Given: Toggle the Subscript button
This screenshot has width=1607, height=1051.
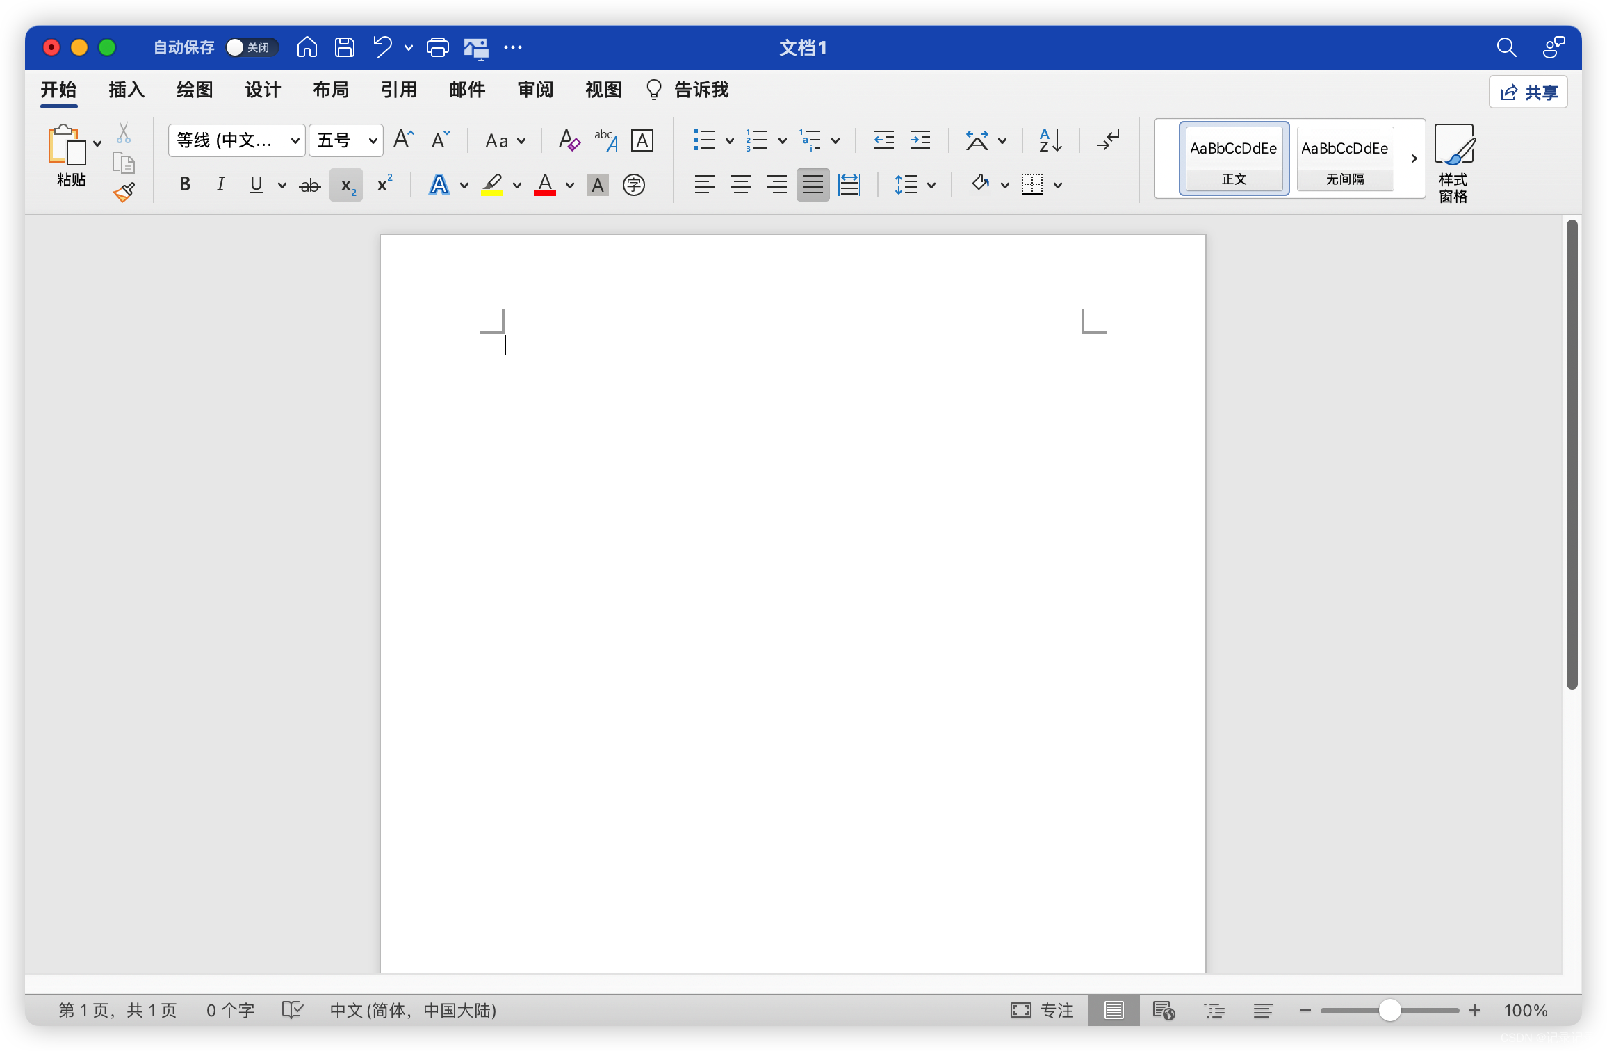Looking at the screenshot, I should coord(346,185).
